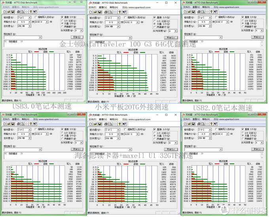Click 开始(S) start button in top-middle window

[171, 37]
